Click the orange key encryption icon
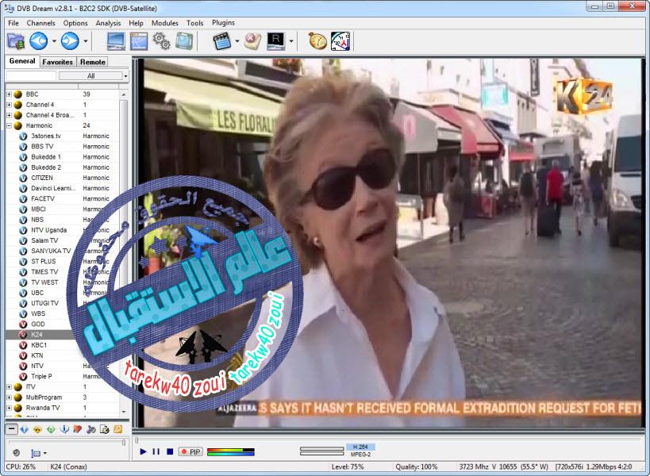The width and height of the screenshot is (650, 476). tap(117, 430)
